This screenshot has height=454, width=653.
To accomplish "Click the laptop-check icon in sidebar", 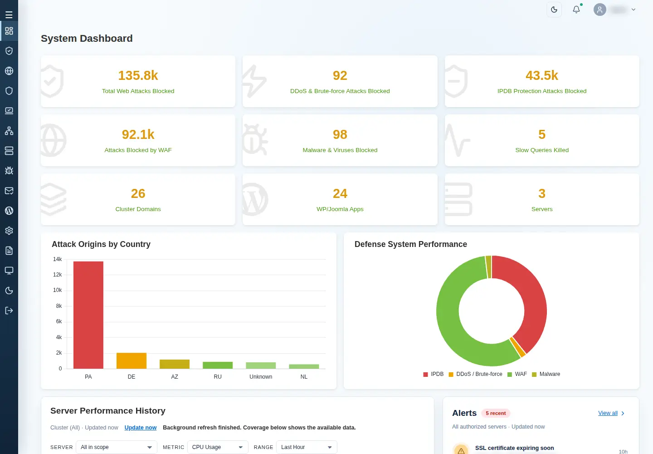I will 9,111.
